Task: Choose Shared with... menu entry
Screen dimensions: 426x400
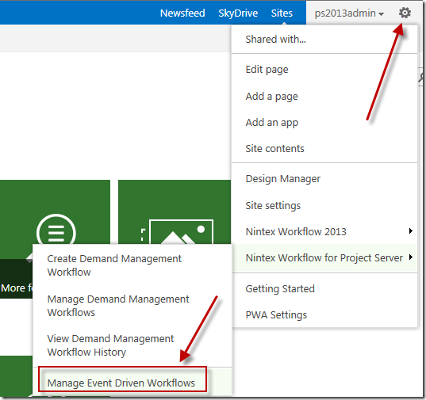Action: 324,40
